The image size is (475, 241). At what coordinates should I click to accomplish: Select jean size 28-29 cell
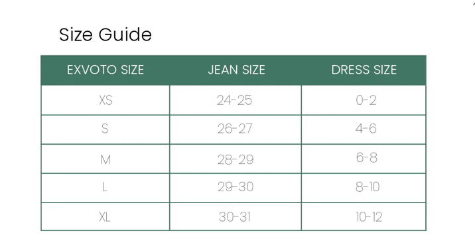point(236,159)
